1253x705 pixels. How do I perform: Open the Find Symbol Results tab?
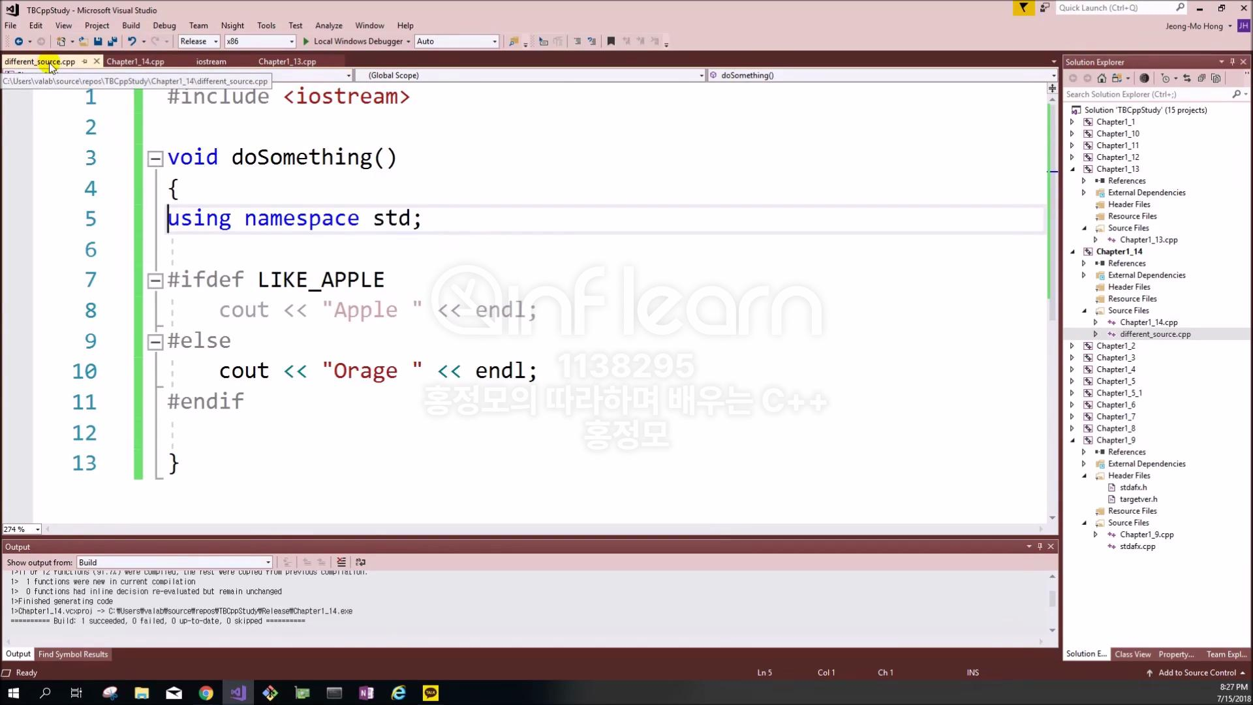[73, 654]
